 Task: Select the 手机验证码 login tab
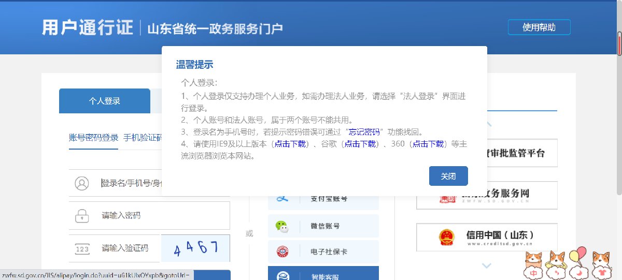143,138
